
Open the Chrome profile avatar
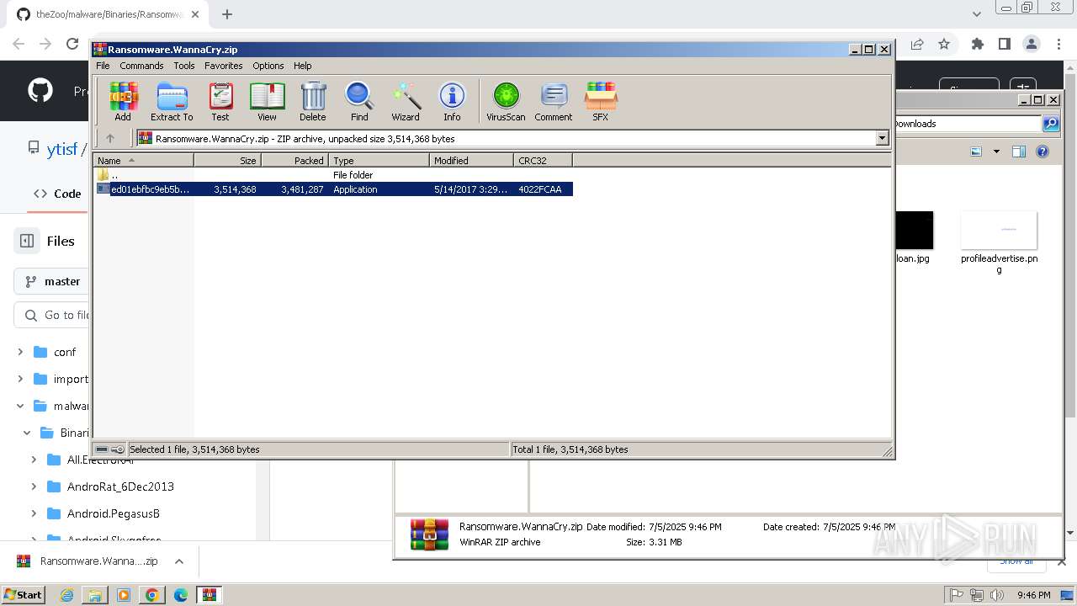1032,44
